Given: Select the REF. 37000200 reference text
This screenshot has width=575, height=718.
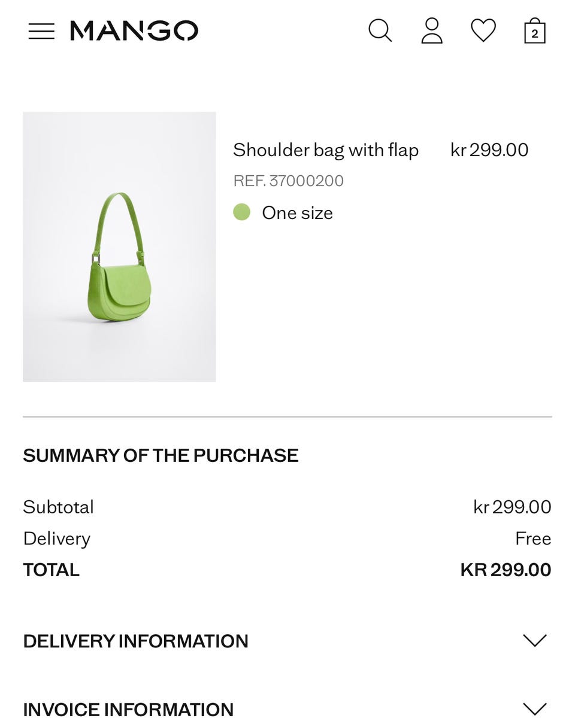Looking at the screenshot, I should coord(288,181).
